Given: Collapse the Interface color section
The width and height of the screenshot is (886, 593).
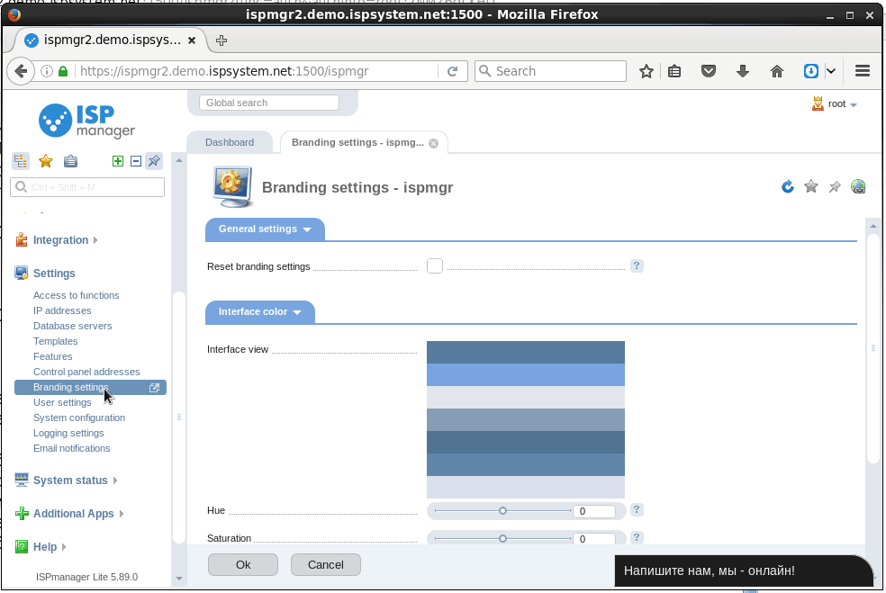Looking at the screenshot, I should pos(260,312).
